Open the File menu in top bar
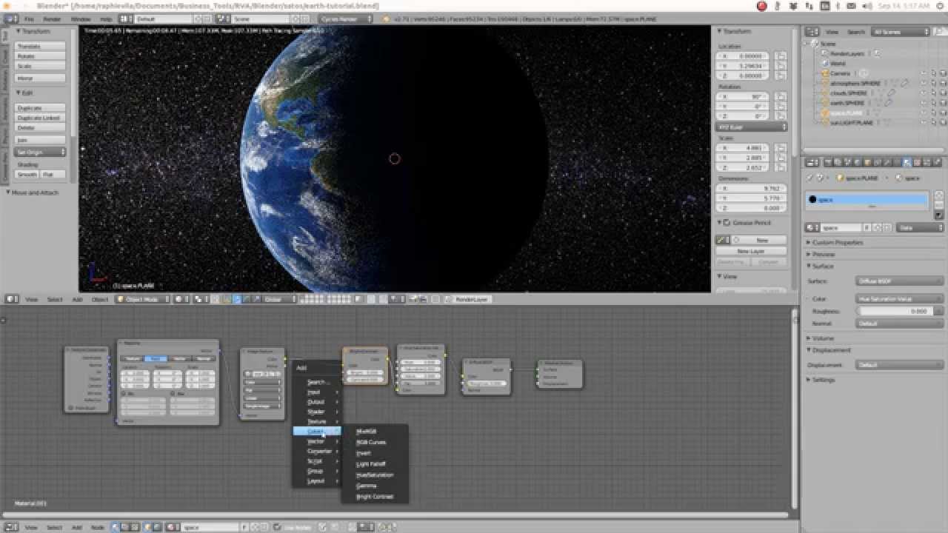 coord(29,19)
